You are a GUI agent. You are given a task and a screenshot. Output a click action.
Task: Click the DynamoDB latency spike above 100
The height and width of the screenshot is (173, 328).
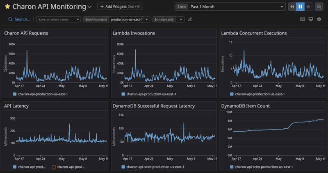184,124
